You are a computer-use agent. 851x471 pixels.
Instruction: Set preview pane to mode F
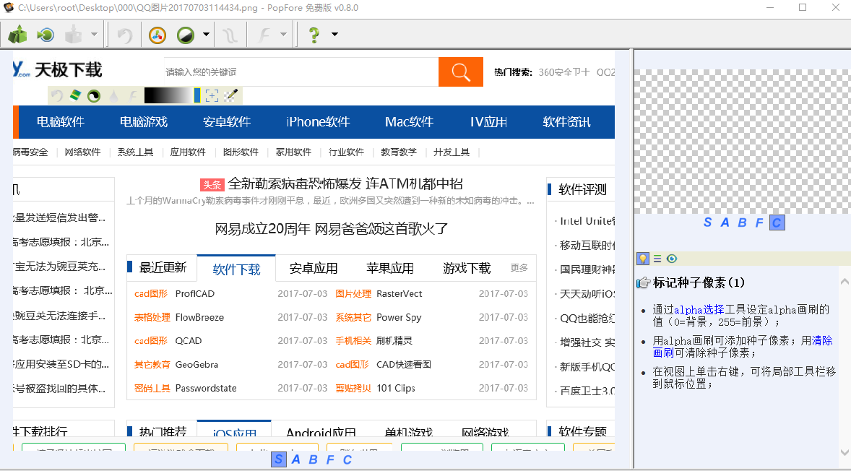(x=759, y=222)
